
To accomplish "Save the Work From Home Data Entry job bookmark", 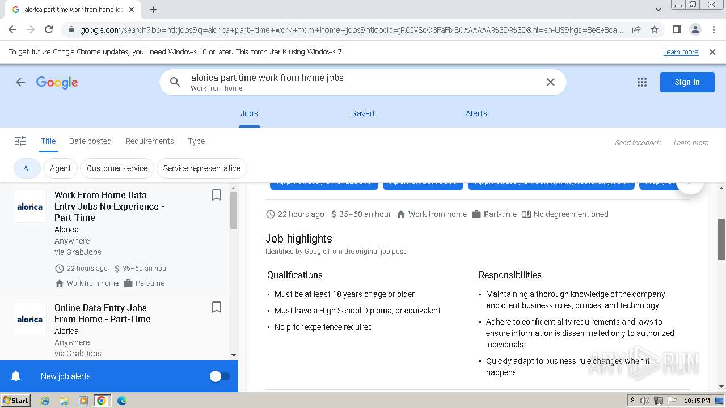I will coord(216,195).
